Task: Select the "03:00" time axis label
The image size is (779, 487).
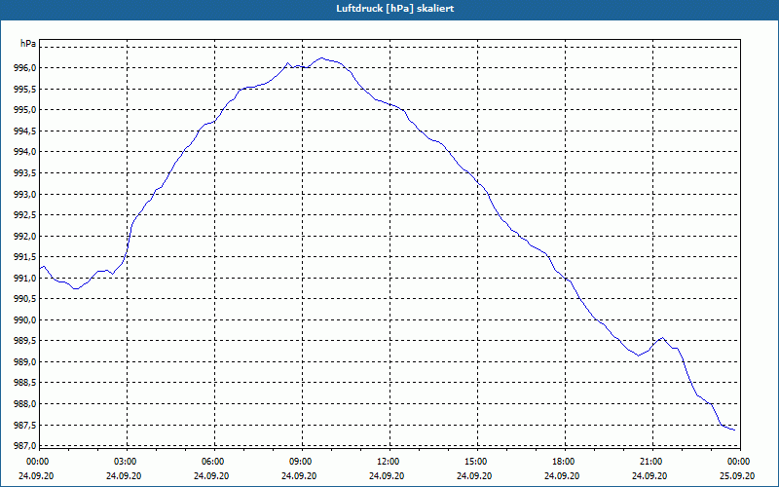Action: 126,462
